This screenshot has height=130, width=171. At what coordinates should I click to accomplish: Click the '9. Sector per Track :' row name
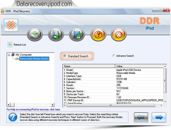pyautogui.click(x=74, y=94)
